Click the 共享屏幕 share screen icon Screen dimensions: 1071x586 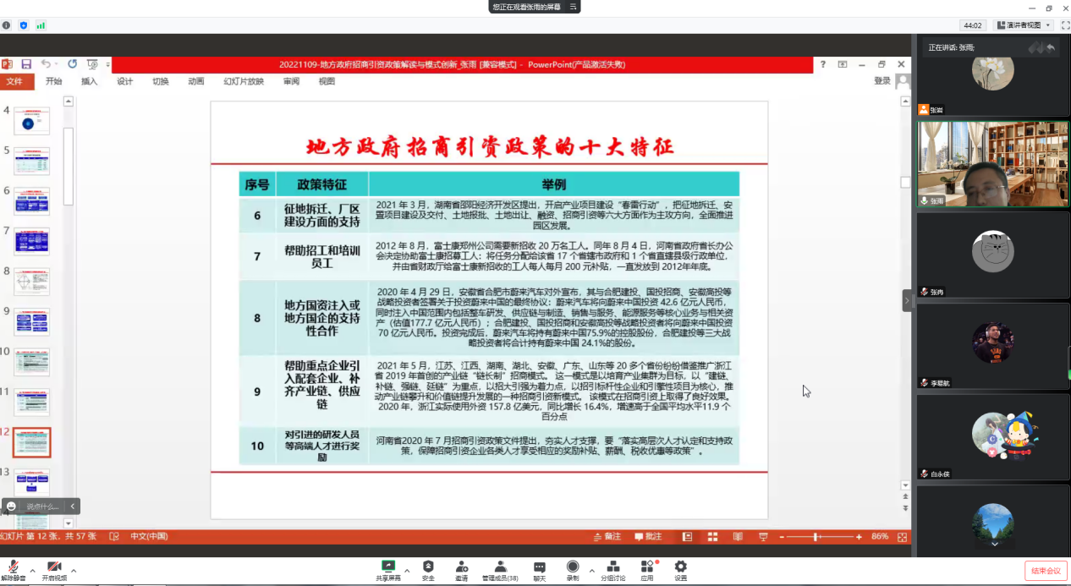point(388,566)
